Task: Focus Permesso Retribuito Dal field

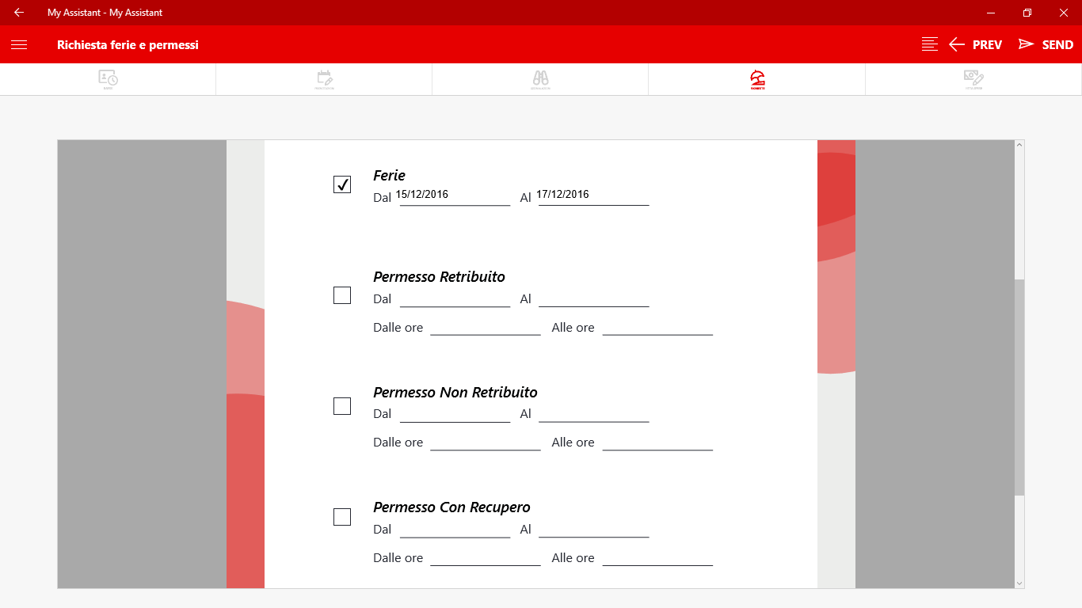Action: tap(455, 298)
